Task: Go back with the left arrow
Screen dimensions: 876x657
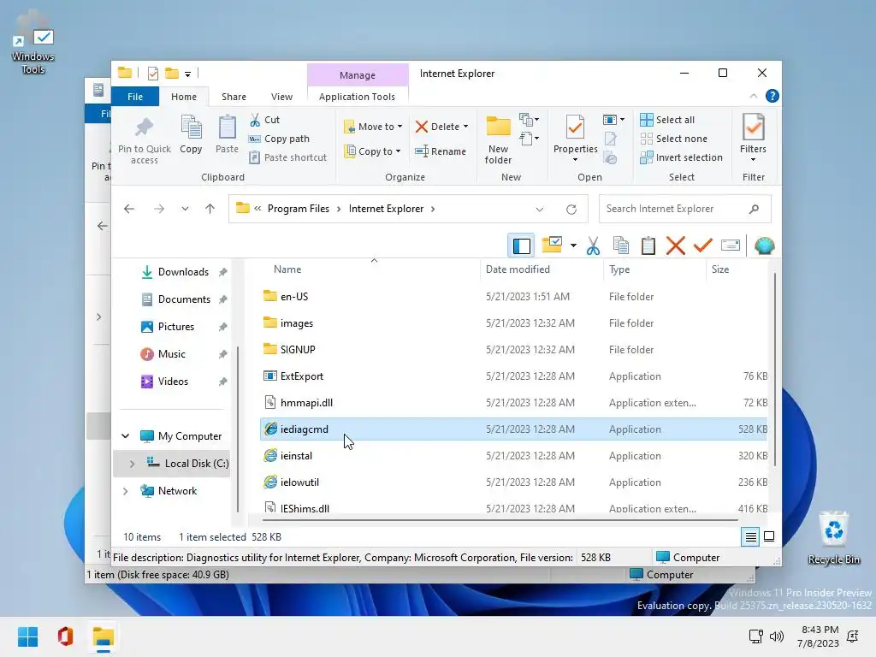Action: (129, 209)
